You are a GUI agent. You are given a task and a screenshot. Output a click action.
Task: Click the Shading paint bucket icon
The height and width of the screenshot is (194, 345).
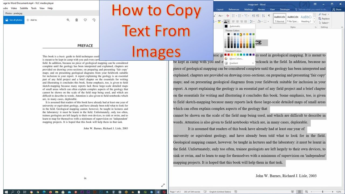(259, 21)
